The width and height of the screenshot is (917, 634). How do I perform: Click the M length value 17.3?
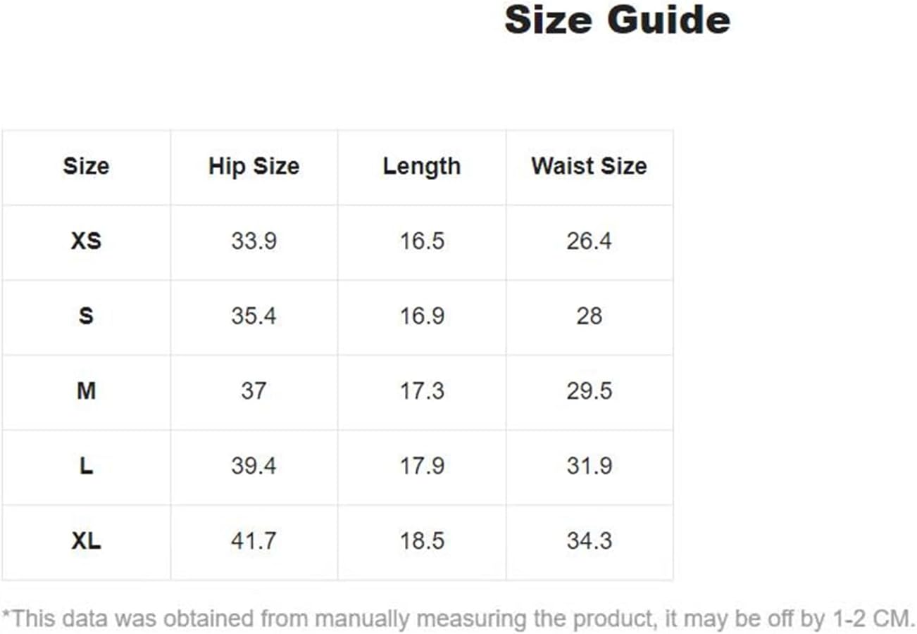click(x=422, y=391)
